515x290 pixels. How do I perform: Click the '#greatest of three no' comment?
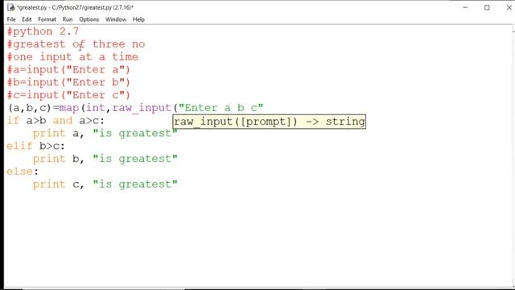pos(76,44)
